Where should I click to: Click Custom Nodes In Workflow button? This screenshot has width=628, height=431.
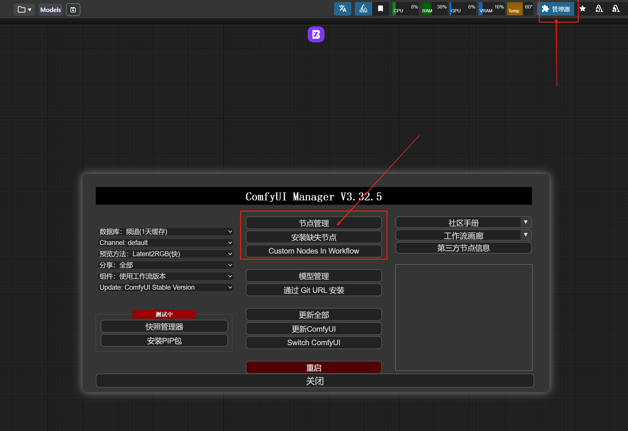314,251
